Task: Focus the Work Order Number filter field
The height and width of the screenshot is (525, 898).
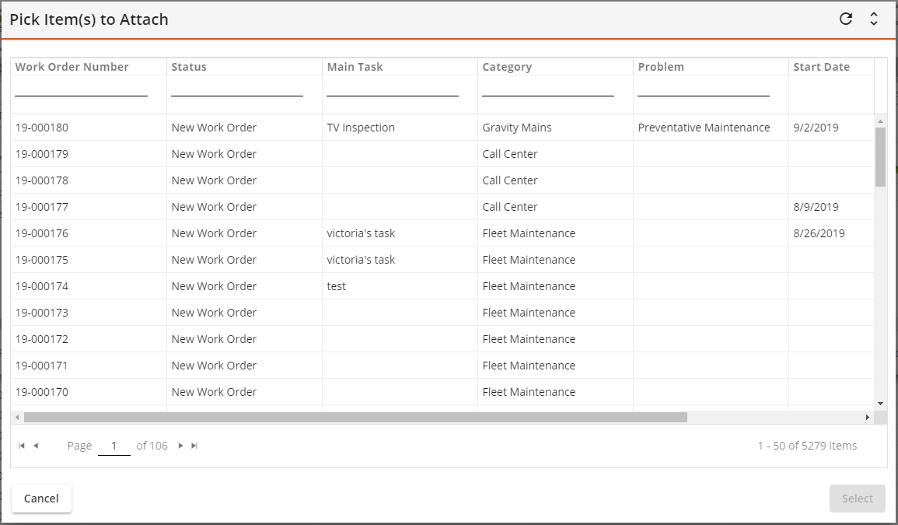Action: pos(81,88)
